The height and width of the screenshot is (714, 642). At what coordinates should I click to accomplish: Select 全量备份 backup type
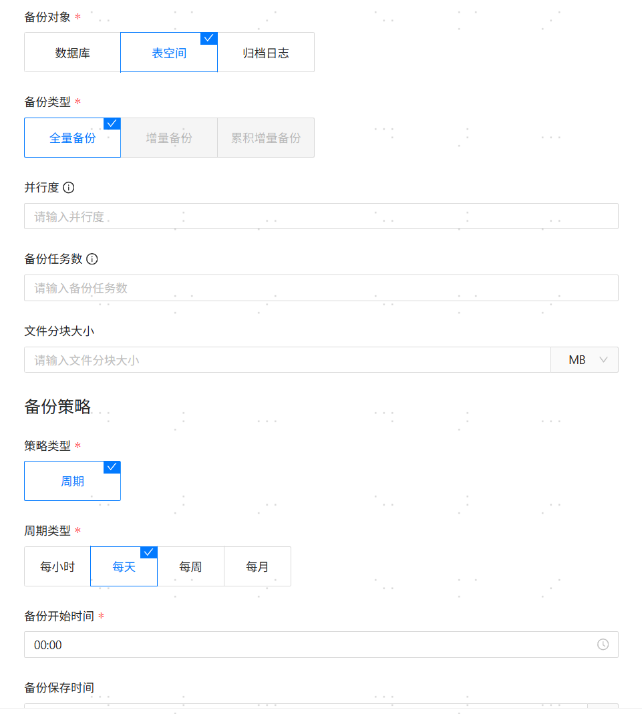pos(72,138)
